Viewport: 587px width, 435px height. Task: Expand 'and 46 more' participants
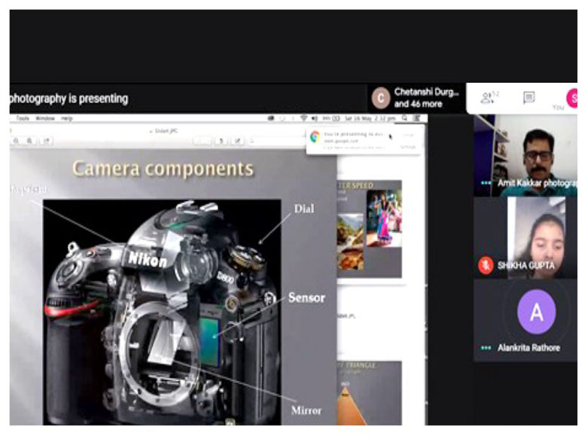419,104
